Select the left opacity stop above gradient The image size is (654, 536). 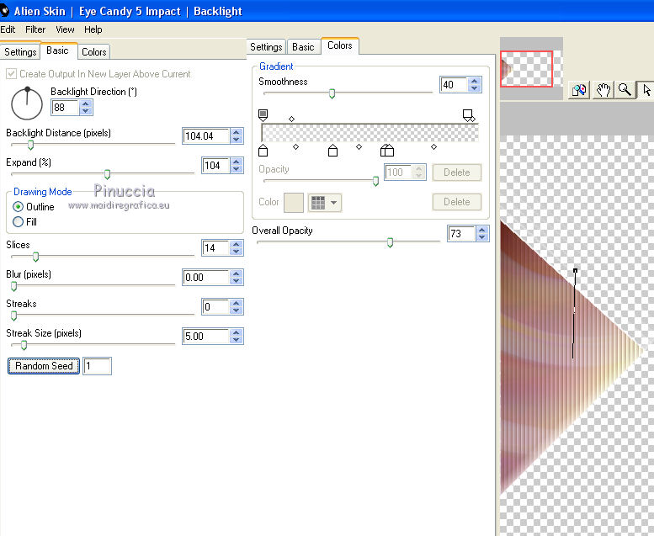tap(263, 114)
